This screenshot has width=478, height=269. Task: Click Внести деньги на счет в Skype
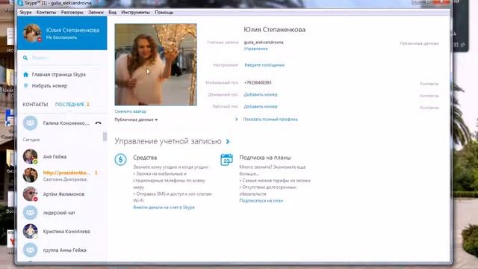coord(164,208)
